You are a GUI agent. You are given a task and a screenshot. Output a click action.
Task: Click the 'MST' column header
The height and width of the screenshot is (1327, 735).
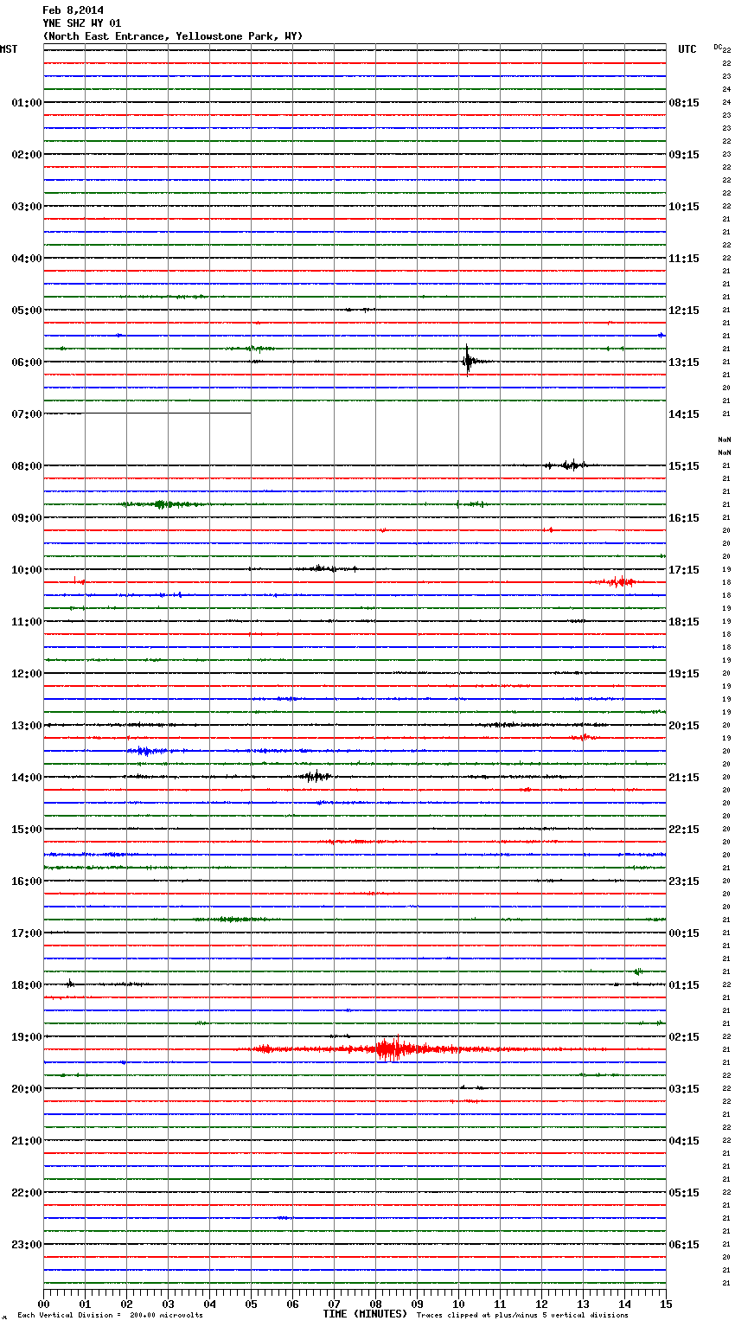pyautogui.click(x=9, y=49)
